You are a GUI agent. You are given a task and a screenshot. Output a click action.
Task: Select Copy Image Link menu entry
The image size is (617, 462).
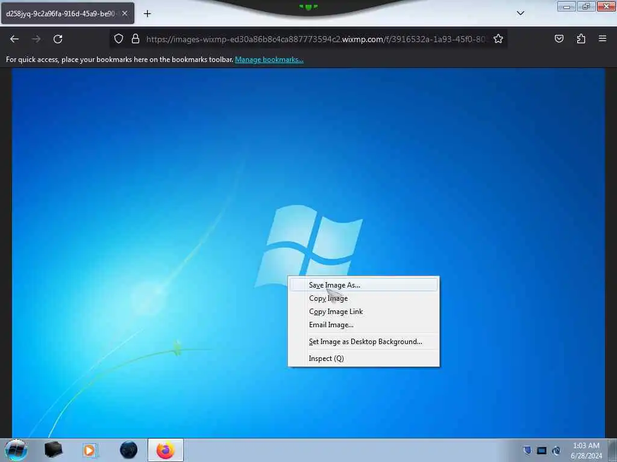click(363, 312)
